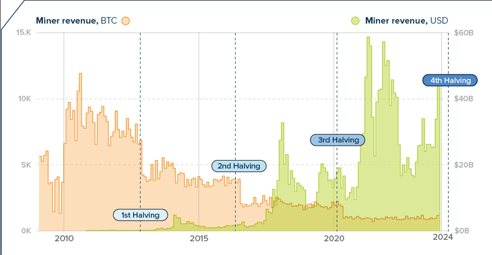Select the 'Miner revenue, BTC' legend label
This screenshot has width=492, height=255.
tap(76, 21)
